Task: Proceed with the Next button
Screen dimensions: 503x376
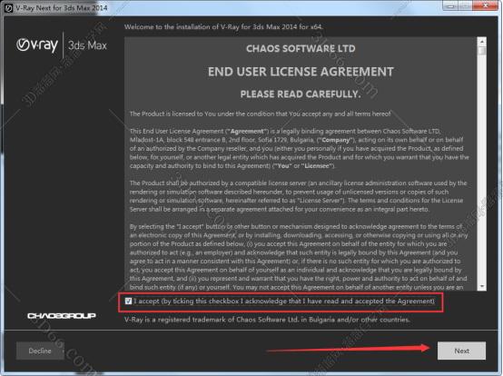Action: tap(461, 351)
